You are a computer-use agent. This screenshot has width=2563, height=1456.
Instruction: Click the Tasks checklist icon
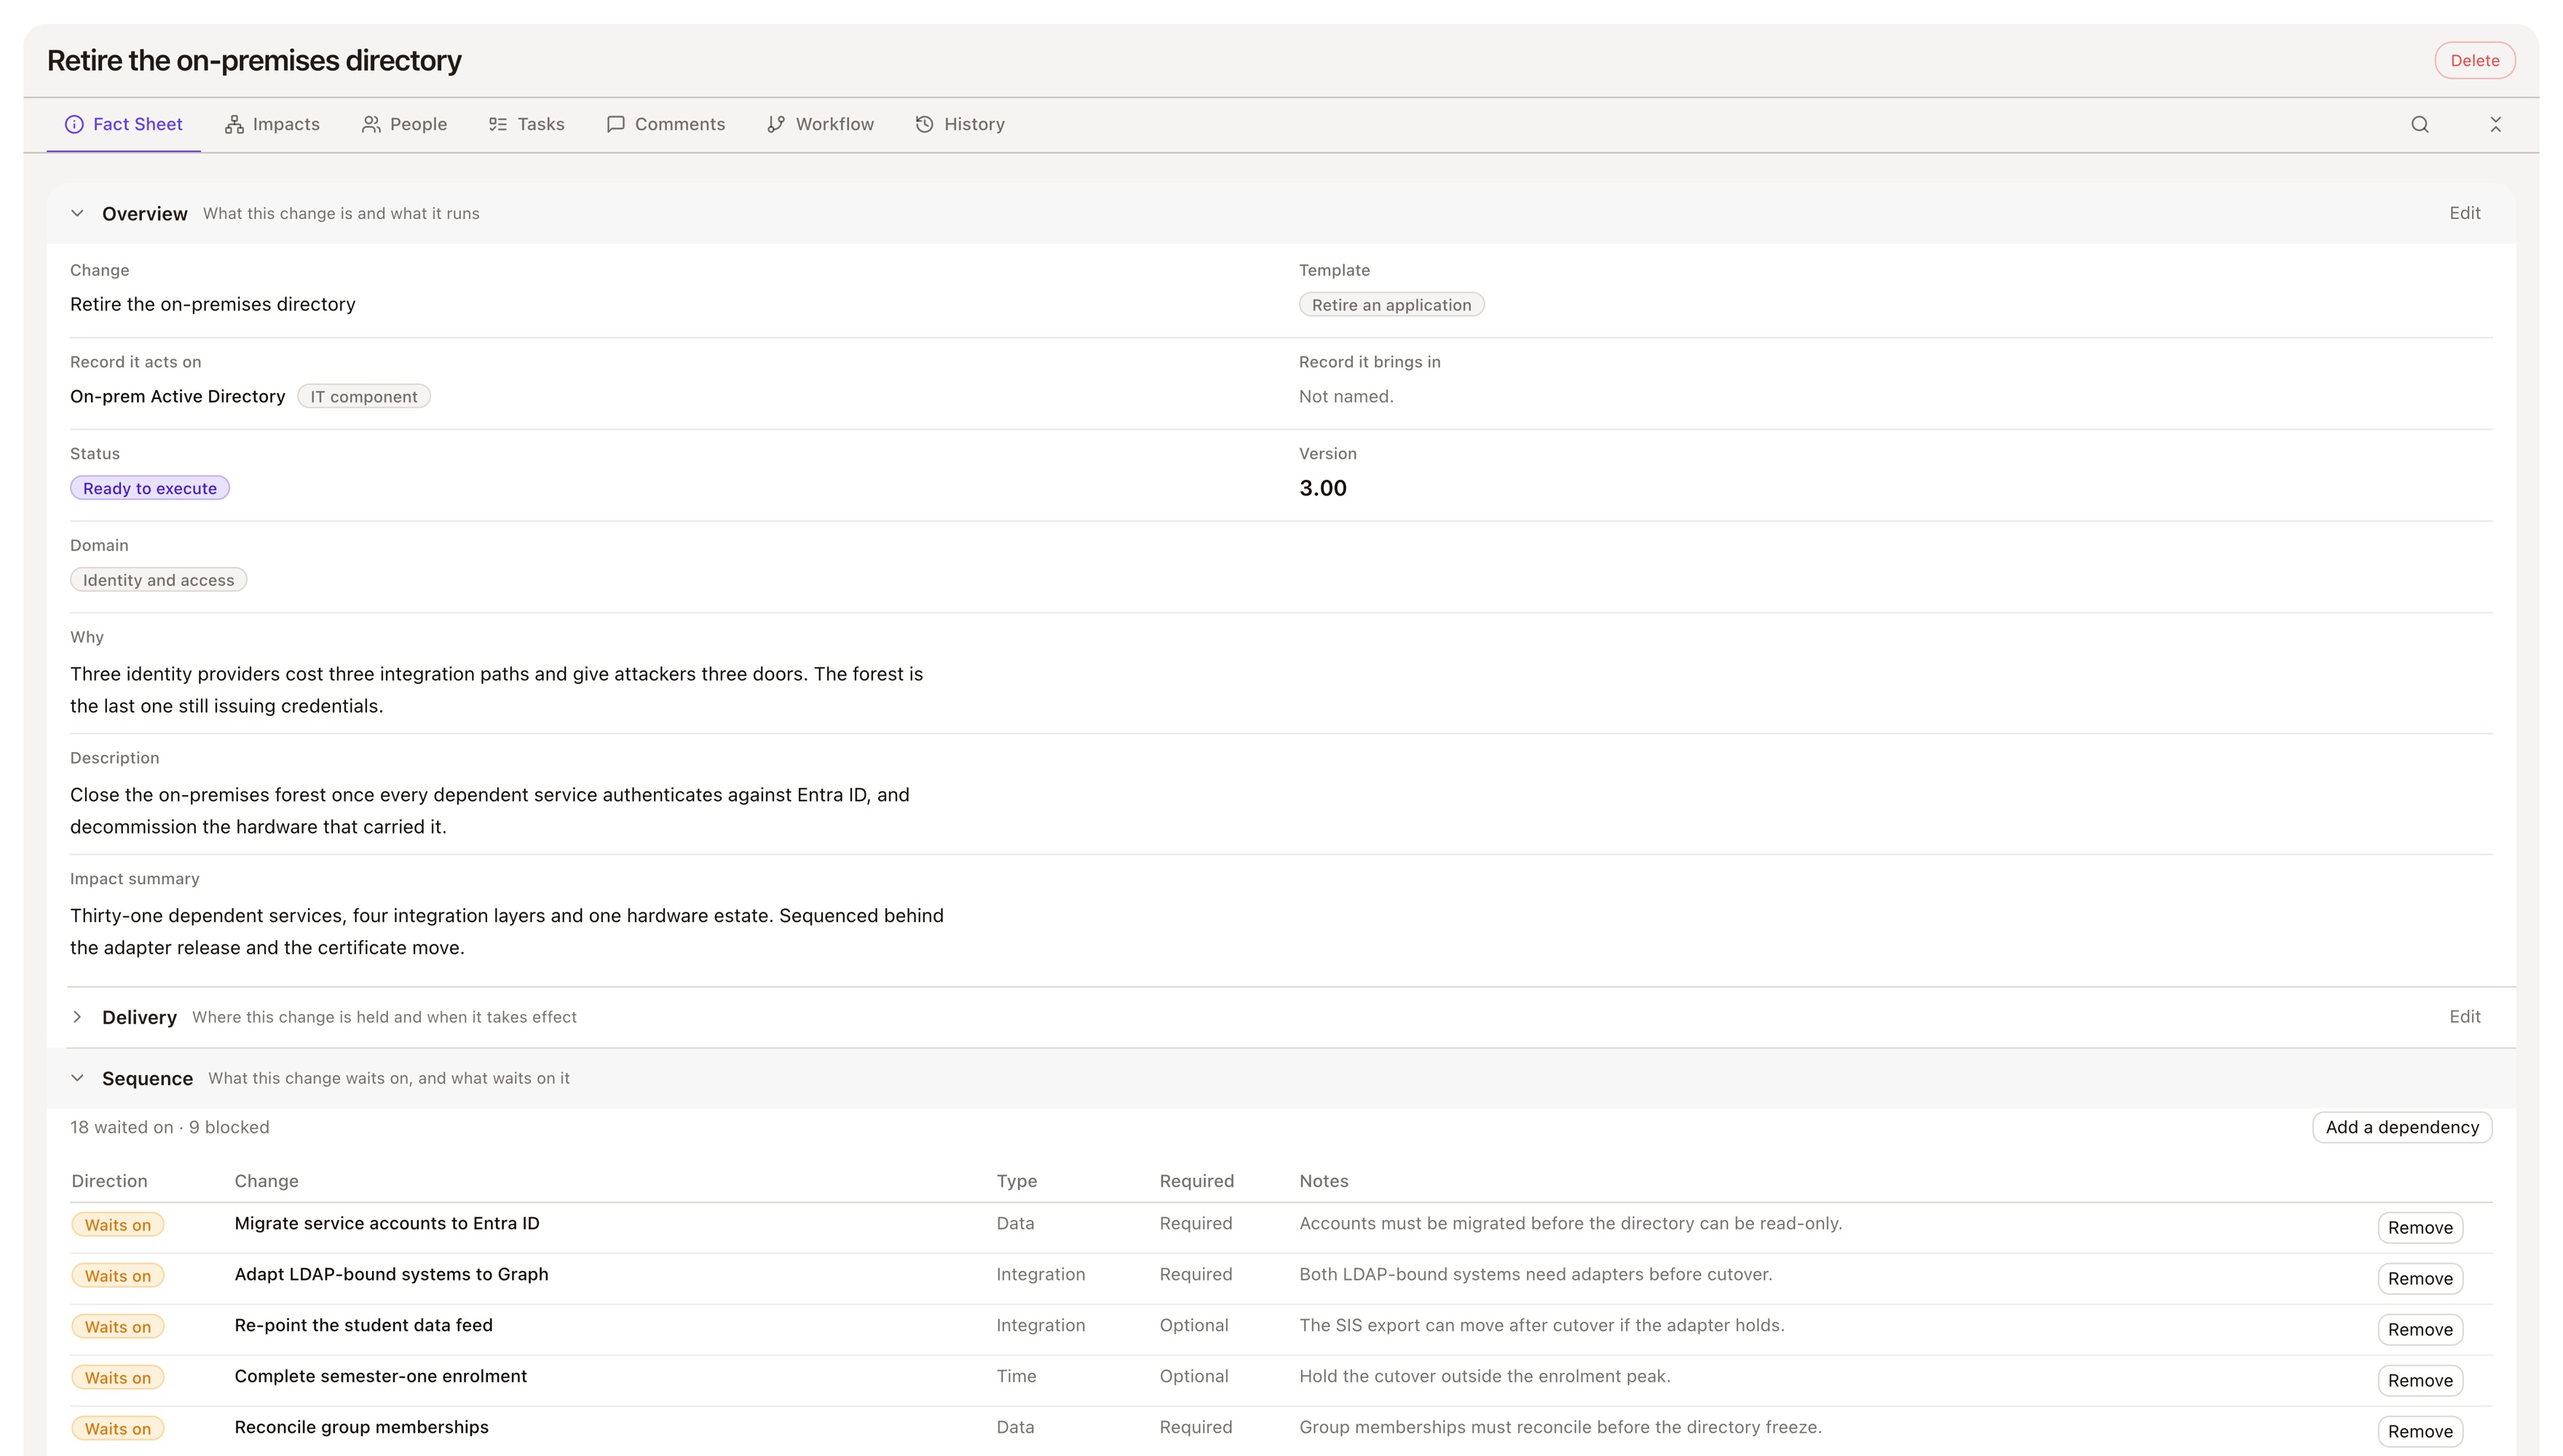pyautogui.click(x=498, y=124)
